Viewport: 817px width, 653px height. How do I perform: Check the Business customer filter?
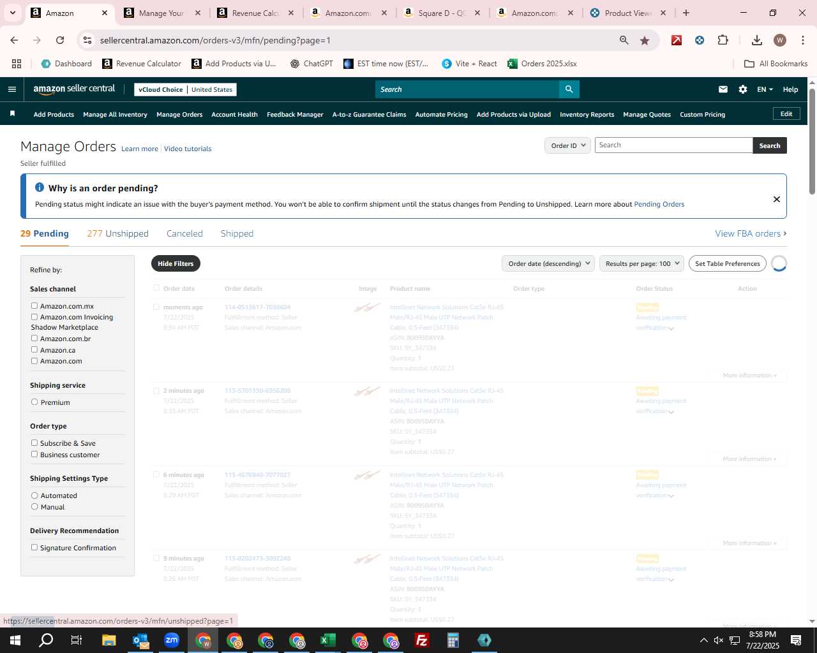pyautogui.click(x=34, y=454)
